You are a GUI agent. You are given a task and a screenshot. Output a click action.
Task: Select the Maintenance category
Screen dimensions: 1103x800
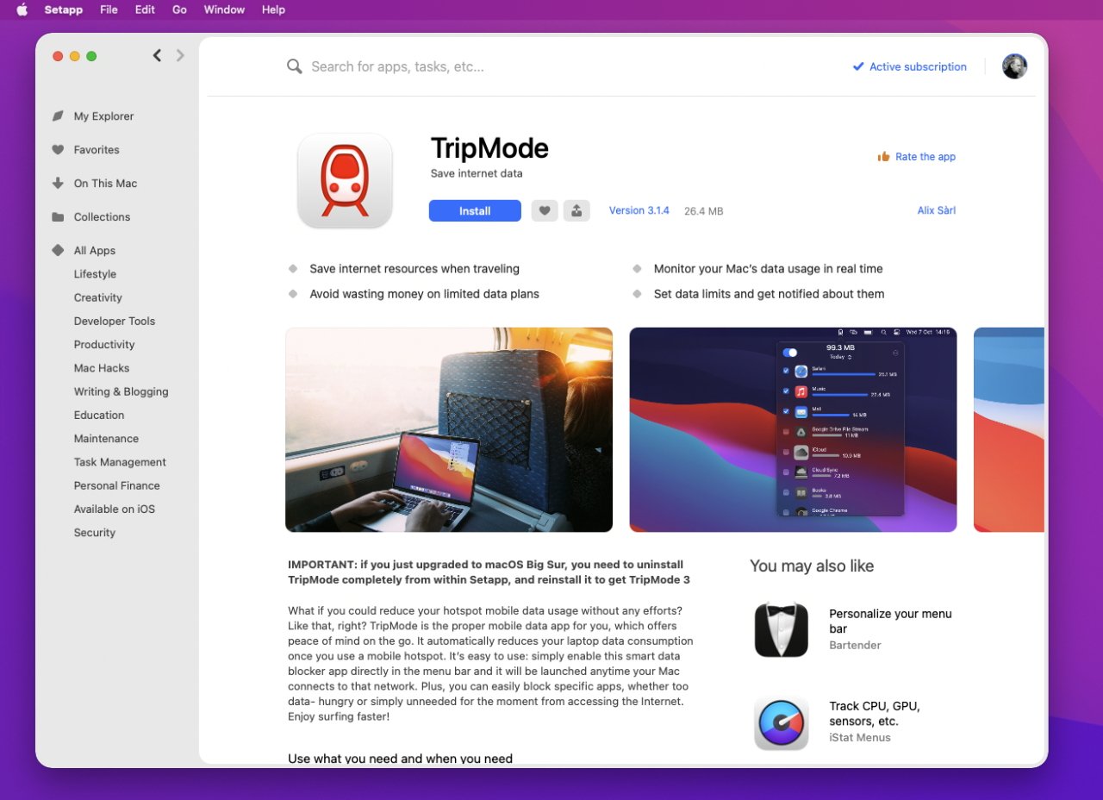tap(106, 438)
